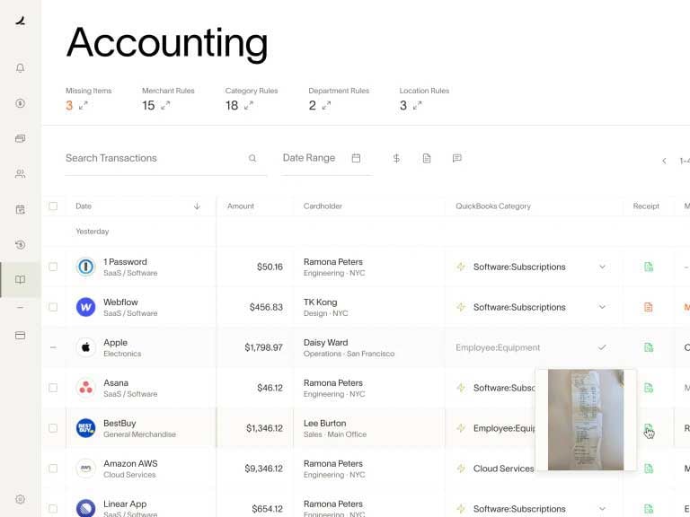Screen dimensions: 690x517
Task: Click the comment filter icon
Action: click(x=456, y=158)
